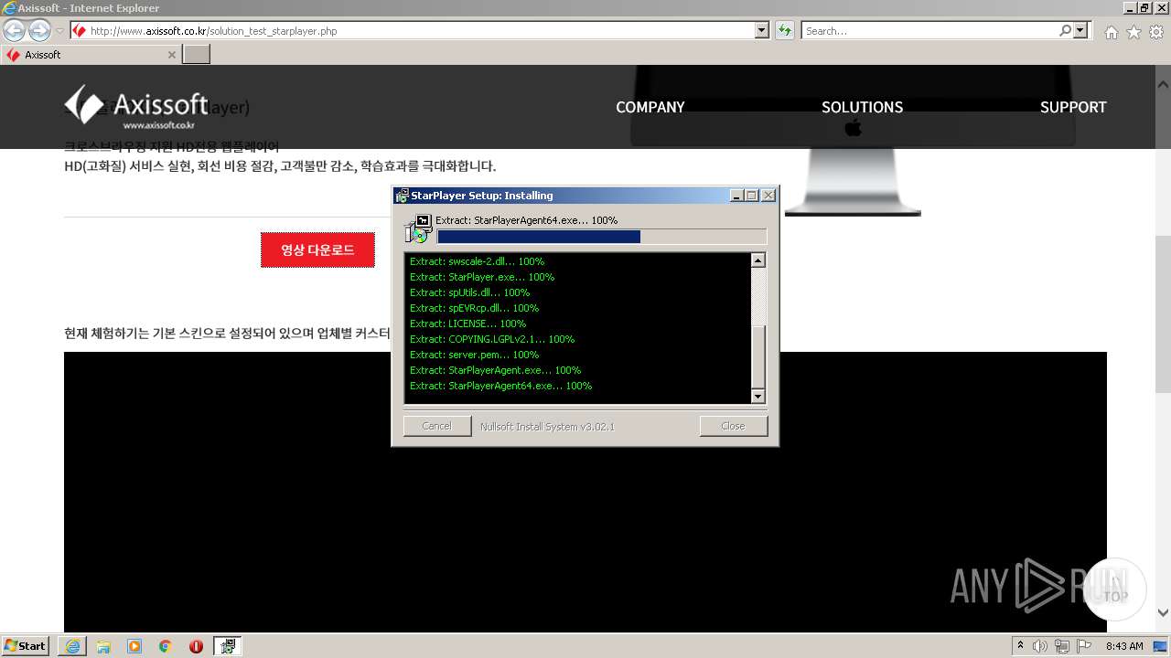This screenshot has height=658, width=1171.
Task: Click the address bar URL field
Action: (413, 30)
